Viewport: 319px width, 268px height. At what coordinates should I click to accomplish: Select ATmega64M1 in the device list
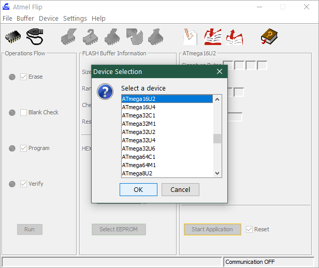(x=167, y=165)
